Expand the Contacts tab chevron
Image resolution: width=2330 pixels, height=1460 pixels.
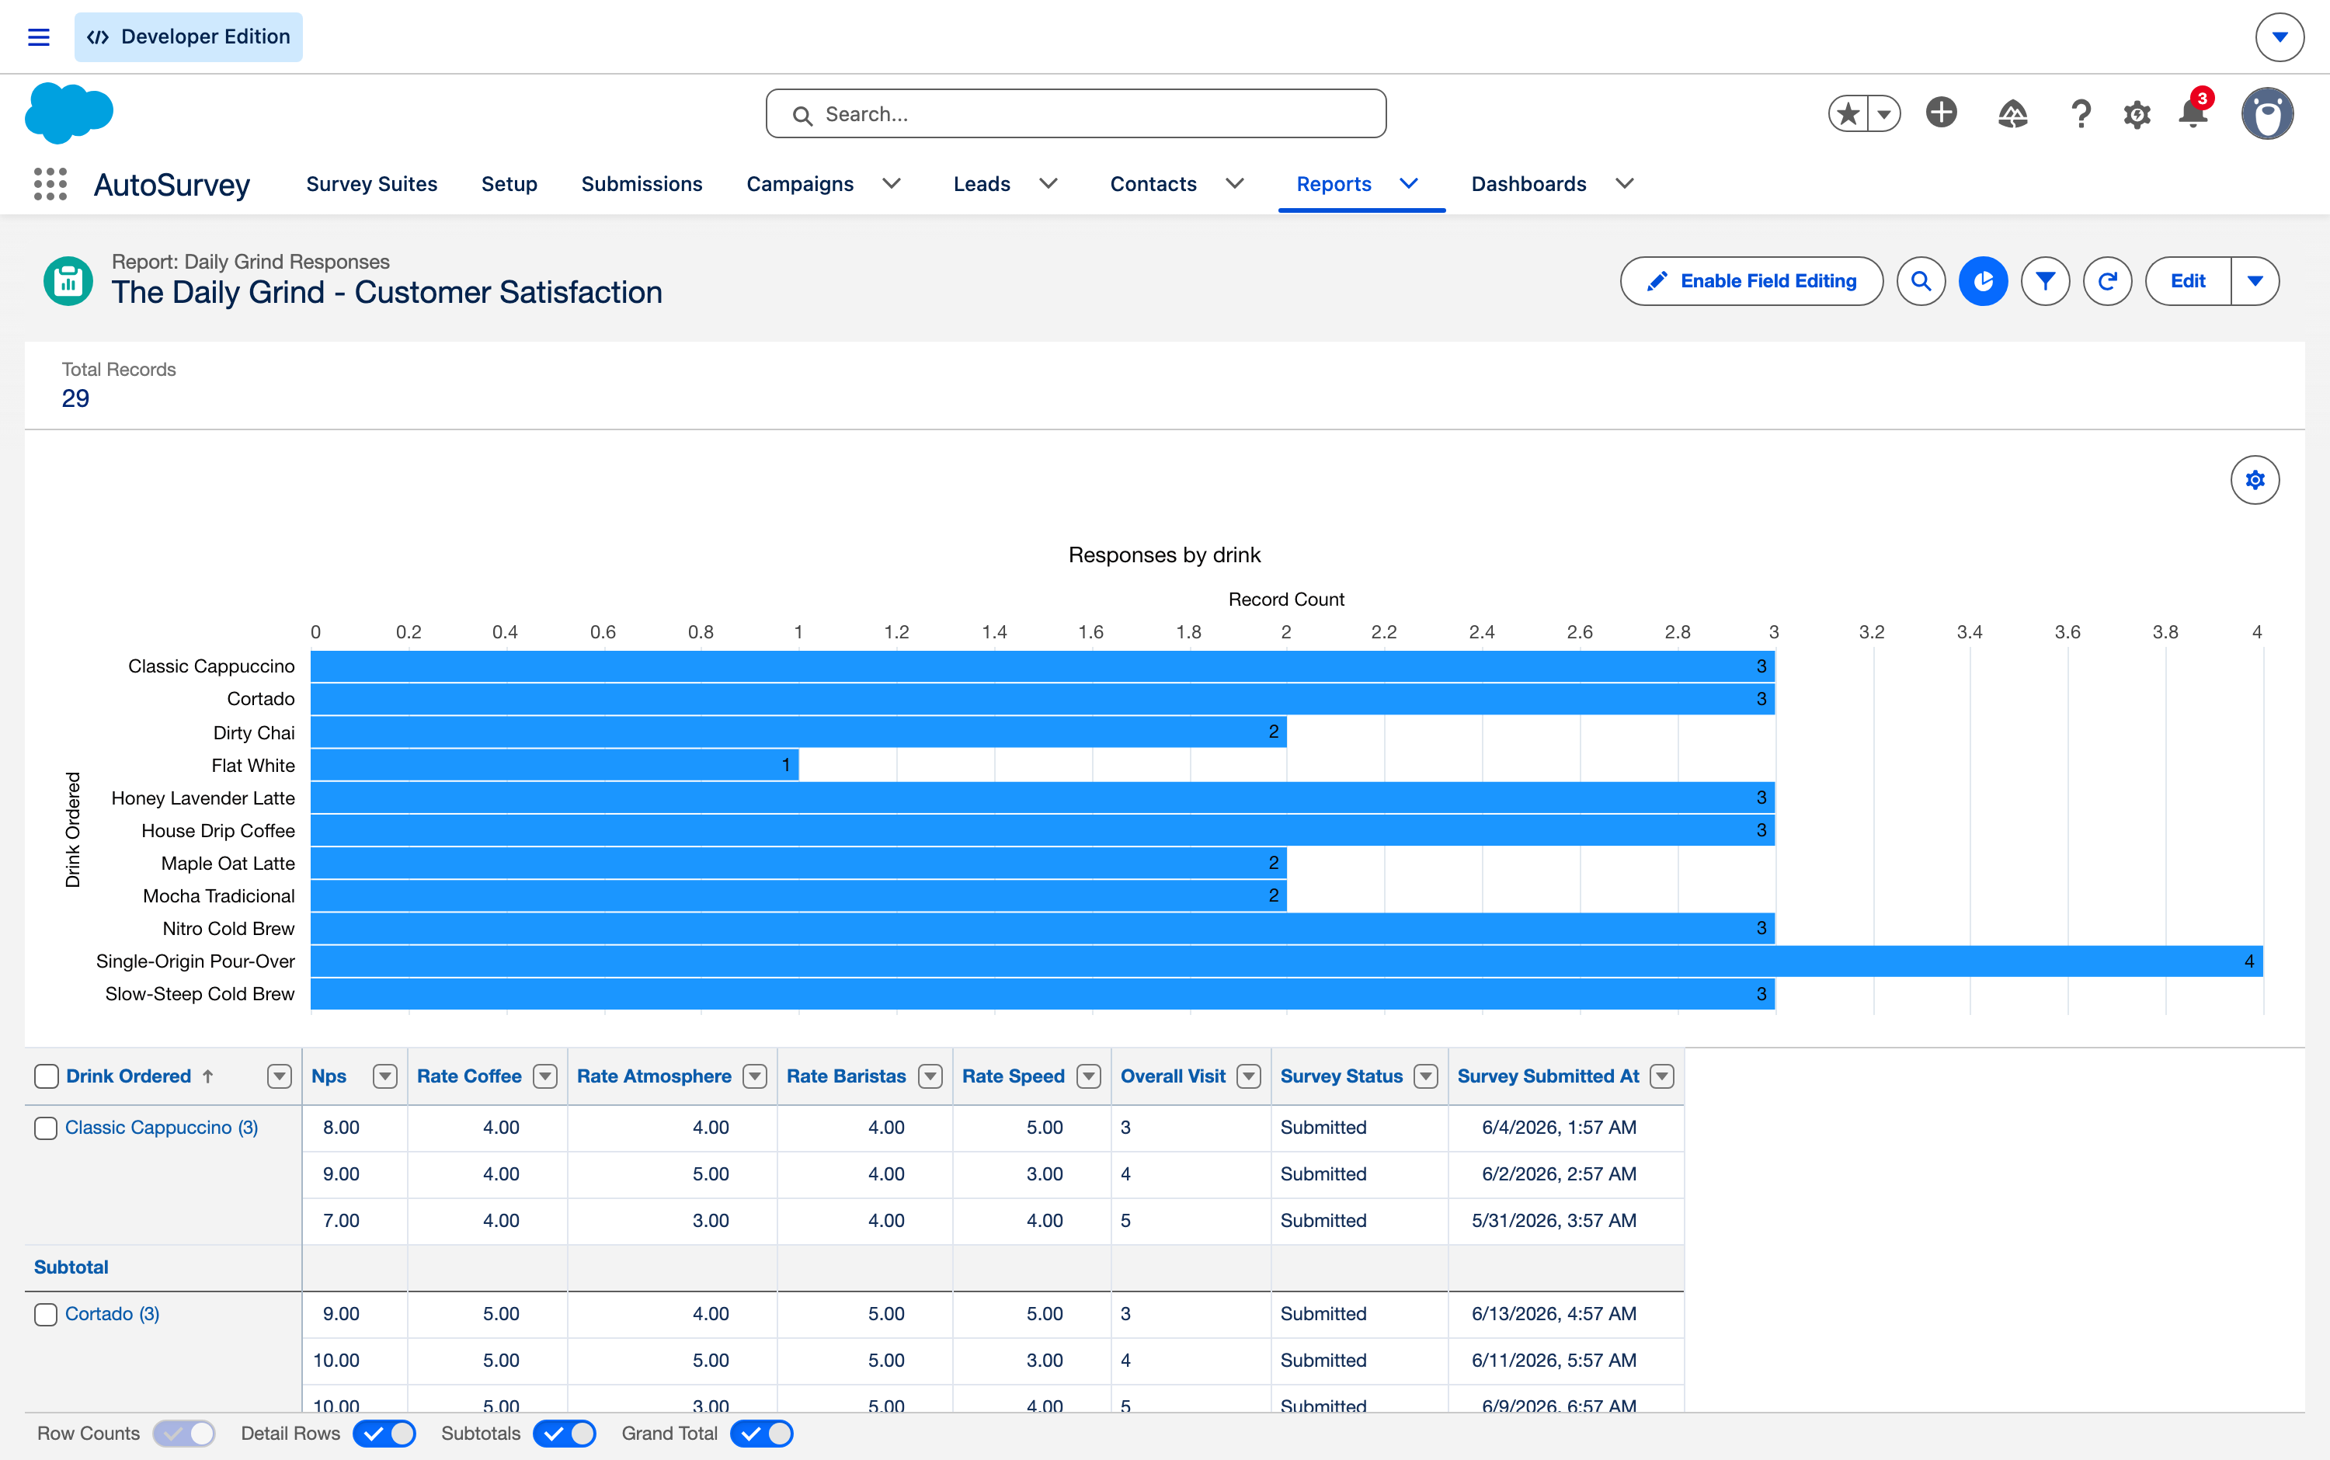(x=1234, y=183)
